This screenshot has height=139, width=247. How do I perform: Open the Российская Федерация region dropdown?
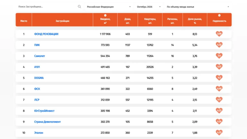coord(109,7)
